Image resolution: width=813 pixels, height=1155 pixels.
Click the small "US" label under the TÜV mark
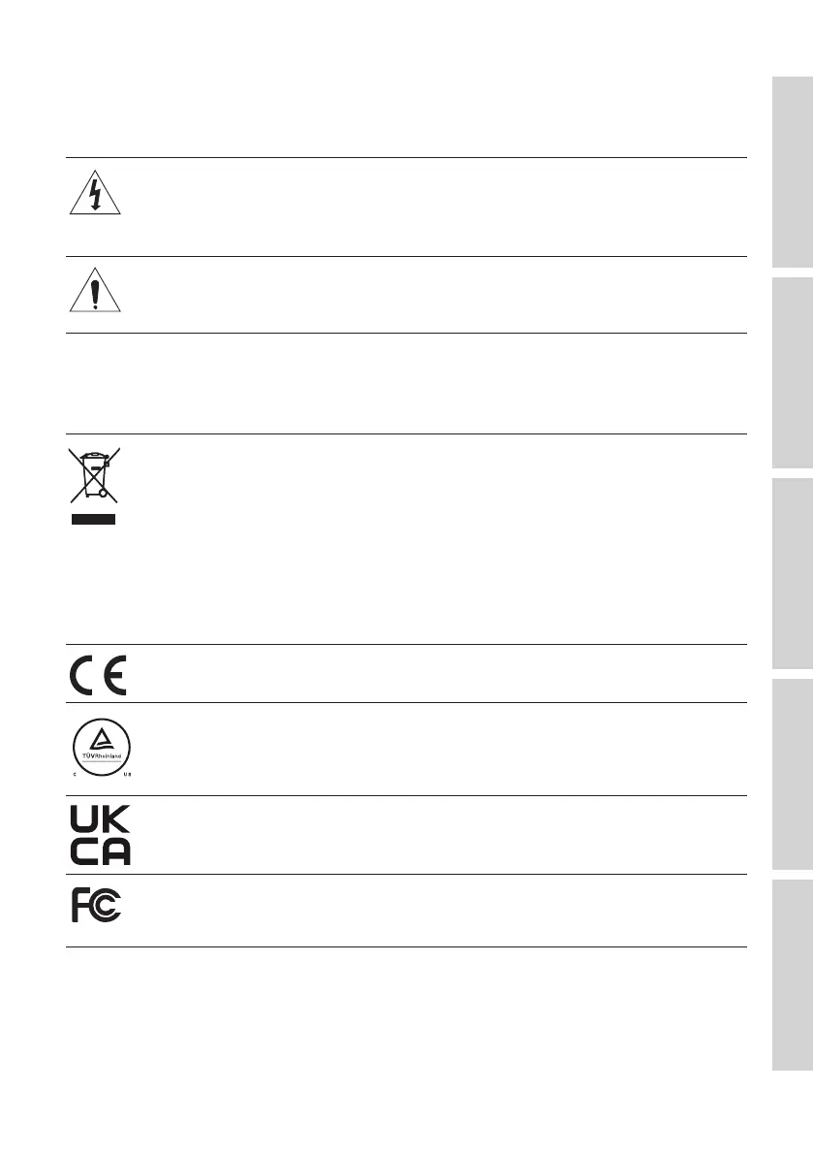point(126,775)
